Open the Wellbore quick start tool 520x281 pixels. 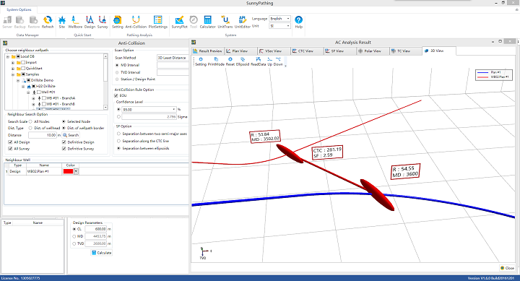point(75,22)
